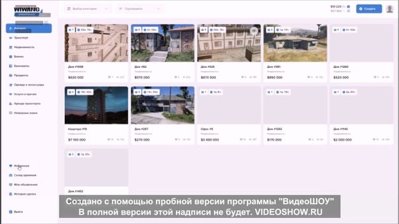Click the sort icon in sort dropdown
Screen dimensions: 399x224
pos(121,9)
